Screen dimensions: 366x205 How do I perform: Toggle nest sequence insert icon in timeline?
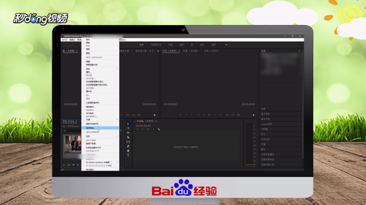tap(138, 129)
